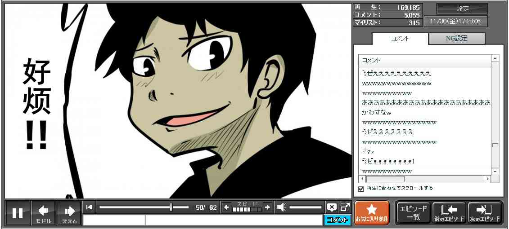Increase playback speed with right arrow

pos(267,207)
